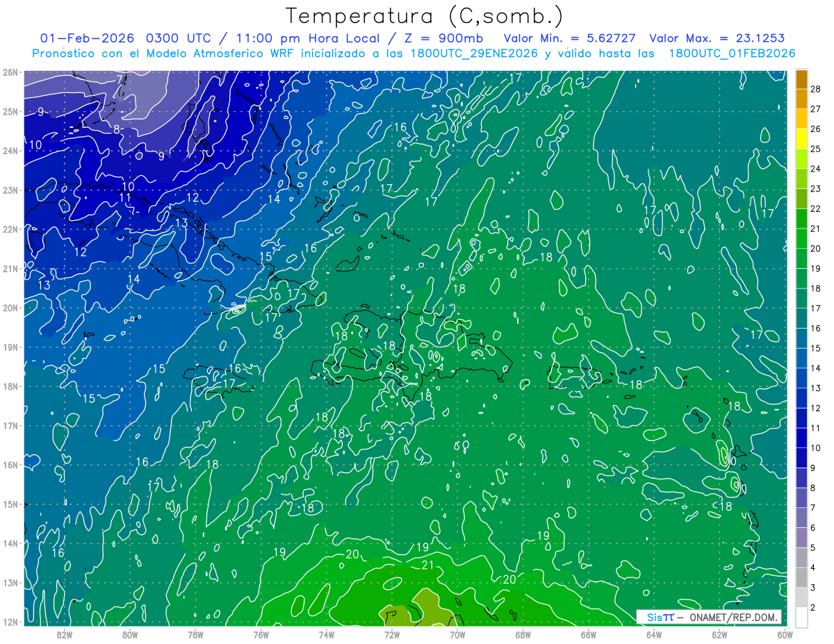Click the 14N latitude axis label
This screenshot has width=834, height=644.
[10, 543]
